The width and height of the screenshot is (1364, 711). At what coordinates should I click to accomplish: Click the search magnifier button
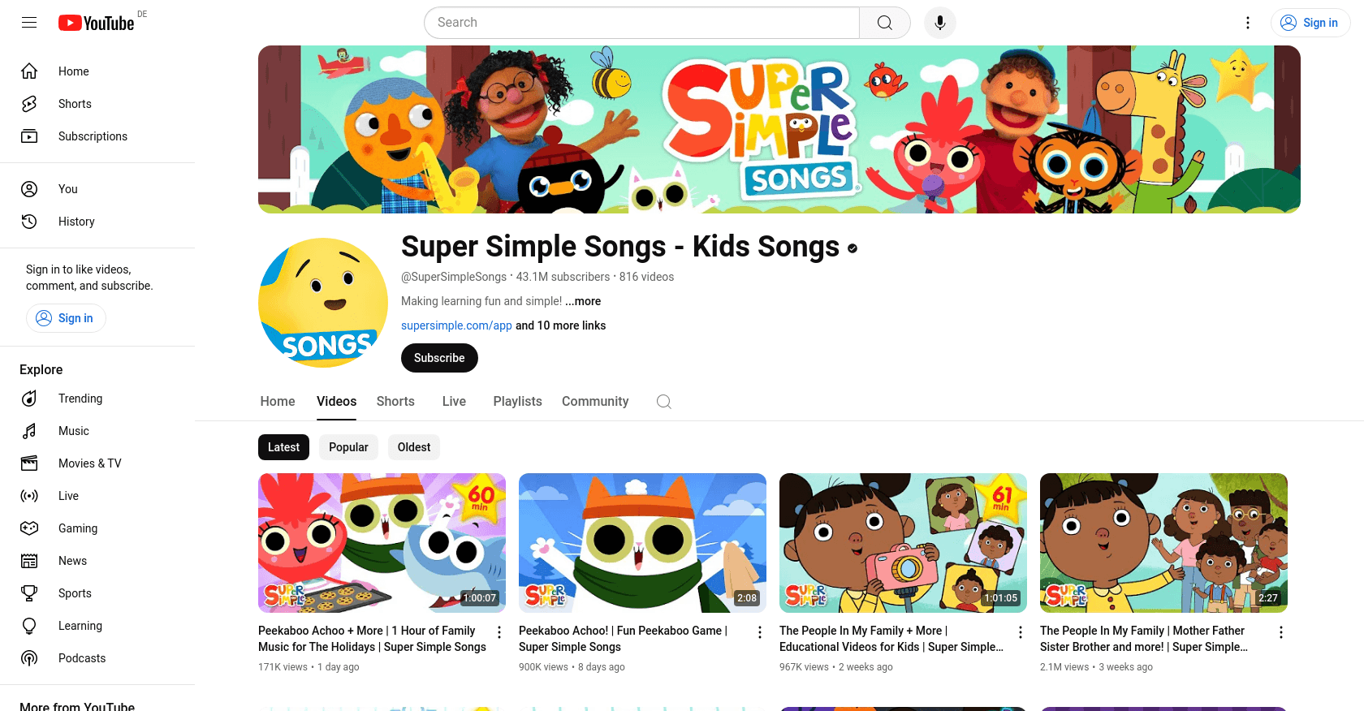pos(885,23)
